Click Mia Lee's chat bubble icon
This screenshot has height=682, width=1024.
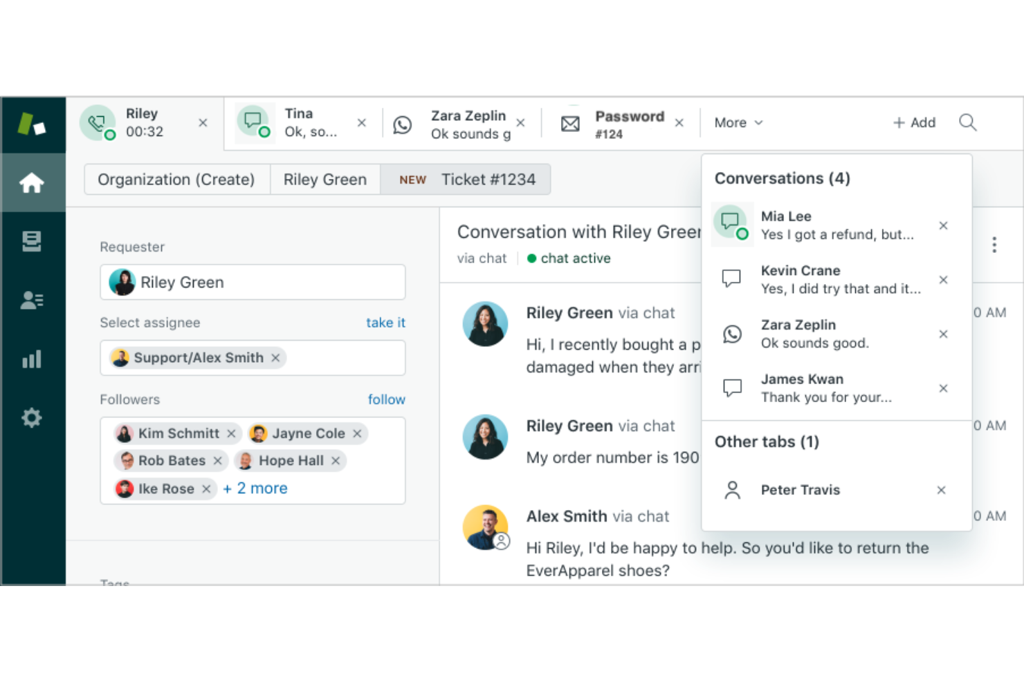(732, 223)
